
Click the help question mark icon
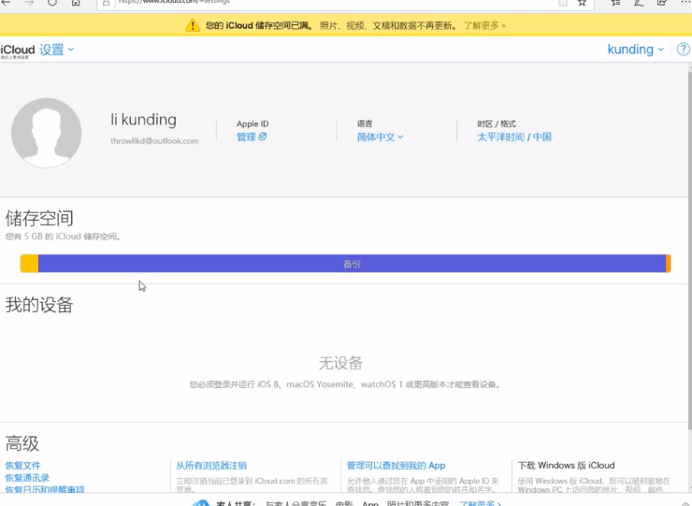[x=683, y=49]
